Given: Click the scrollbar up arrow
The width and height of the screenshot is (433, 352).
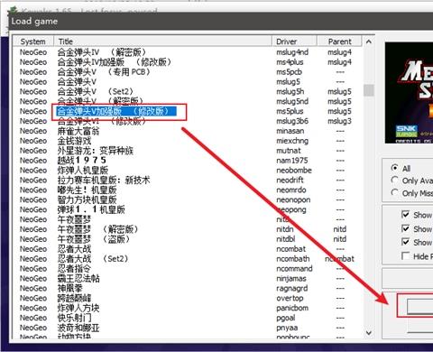Looking at the screenshot, I should pyautogui.click(x=369, y=42).
